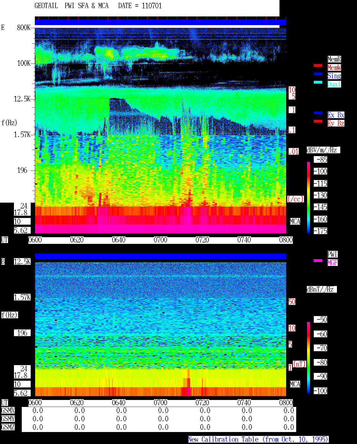Viewport: 357px width, 444px height.
Task: Click the GSMX row label
Action: pos(8,410)
